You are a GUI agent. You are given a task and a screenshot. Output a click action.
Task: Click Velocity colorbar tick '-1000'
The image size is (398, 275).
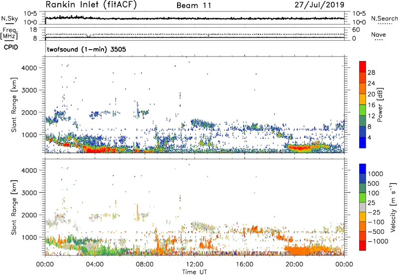click(378, 241)
